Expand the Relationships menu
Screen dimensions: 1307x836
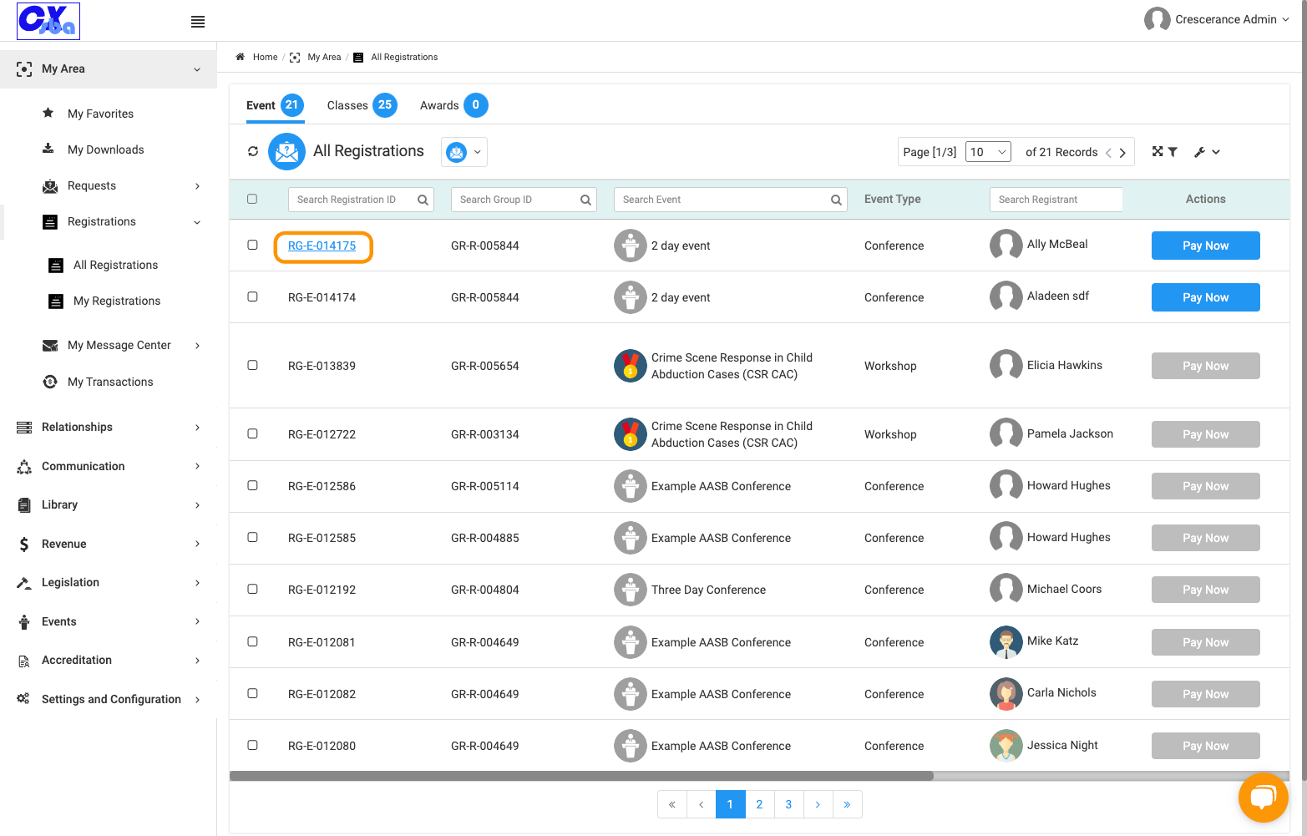pos(109,427)
